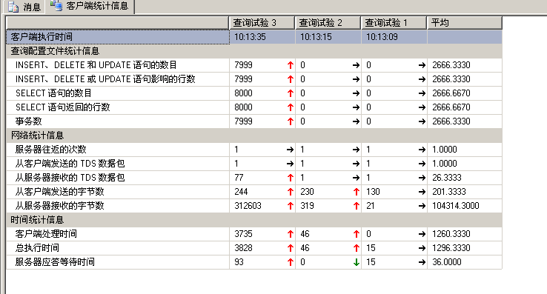Click the value 93 in 服务器应答等待时间 row
547x294 pixels.
point(239,262)
